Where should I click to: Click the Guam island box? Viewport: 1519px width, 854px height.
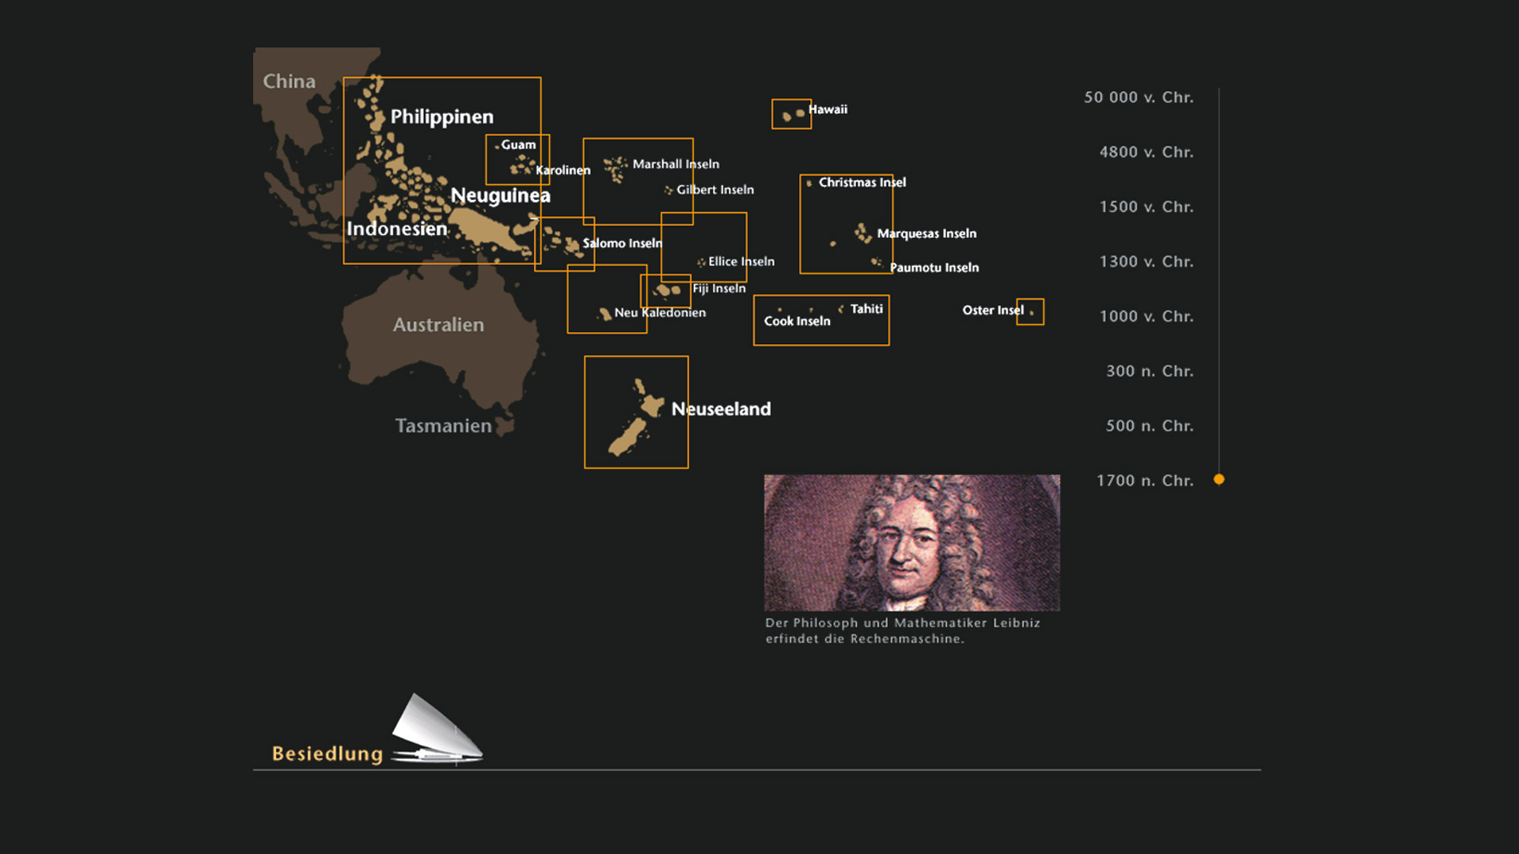[x=517, y=159]
